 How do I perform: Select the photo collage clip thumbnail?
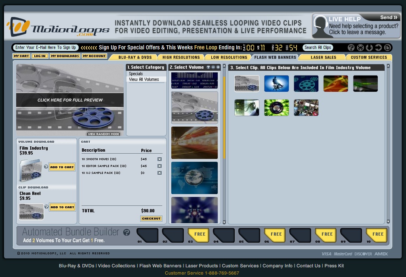(306, 108)
